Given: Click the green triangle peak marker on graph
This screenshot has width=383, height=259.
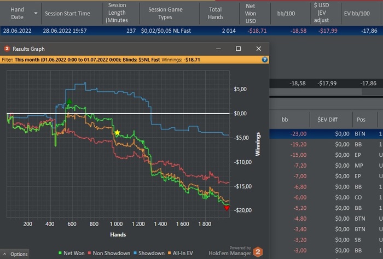Looking at the screenshot, I should pos(69,101).
